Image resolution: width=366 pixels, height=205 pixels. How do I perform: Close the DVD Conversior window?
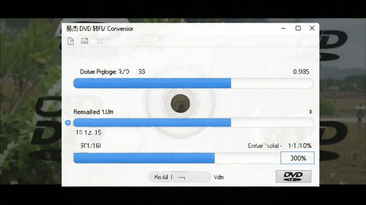312,28
